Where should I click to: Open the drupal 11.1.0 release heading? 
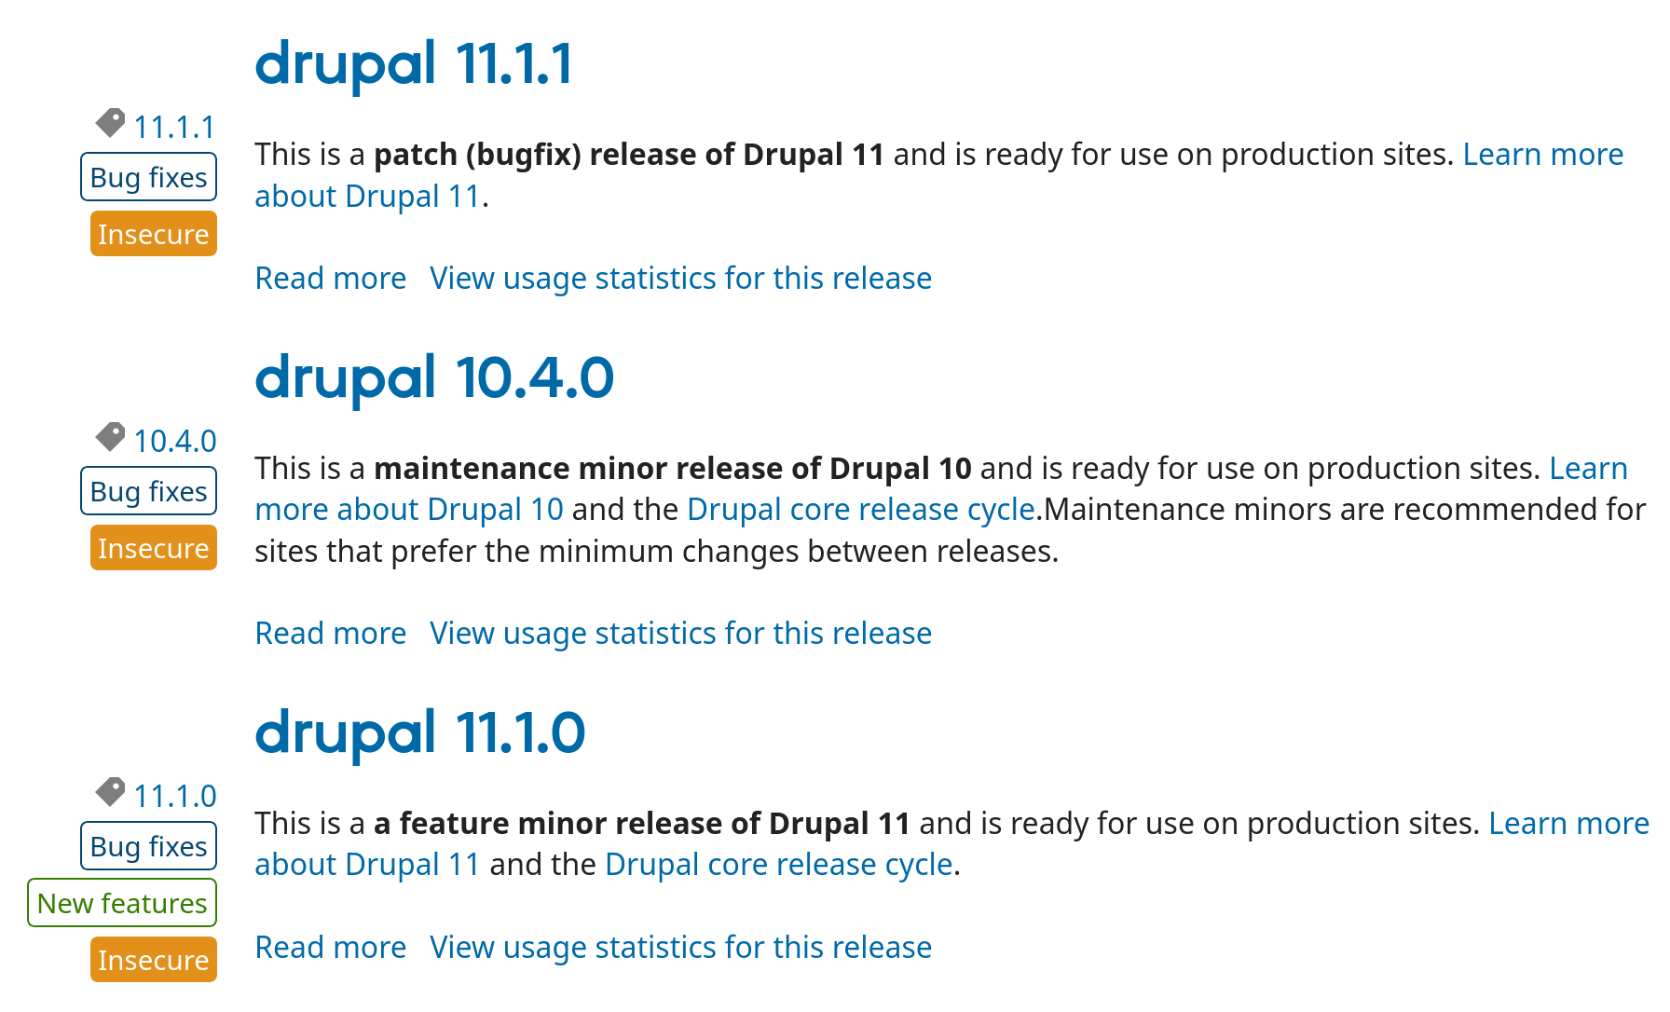pos(419,733)
